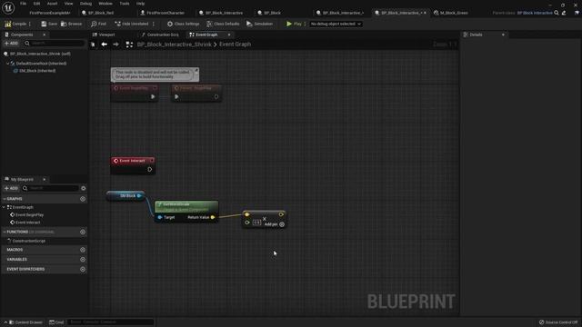The width and height of the screenshot is (582, 327).
Task: Open Hide Unrelated options menu
Action: click(154, 24)
